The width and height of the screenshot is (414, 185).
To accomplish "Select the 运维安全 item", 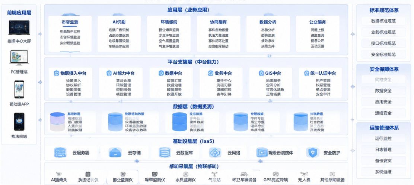I will [383, 113].
